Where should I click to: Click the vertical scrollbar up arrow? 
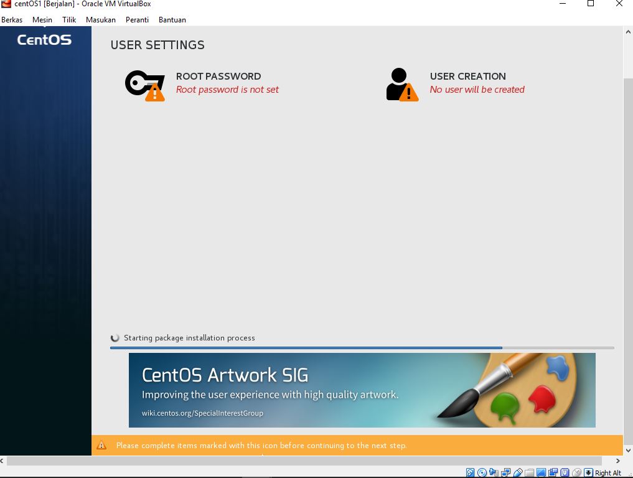[x=628, y=32]
